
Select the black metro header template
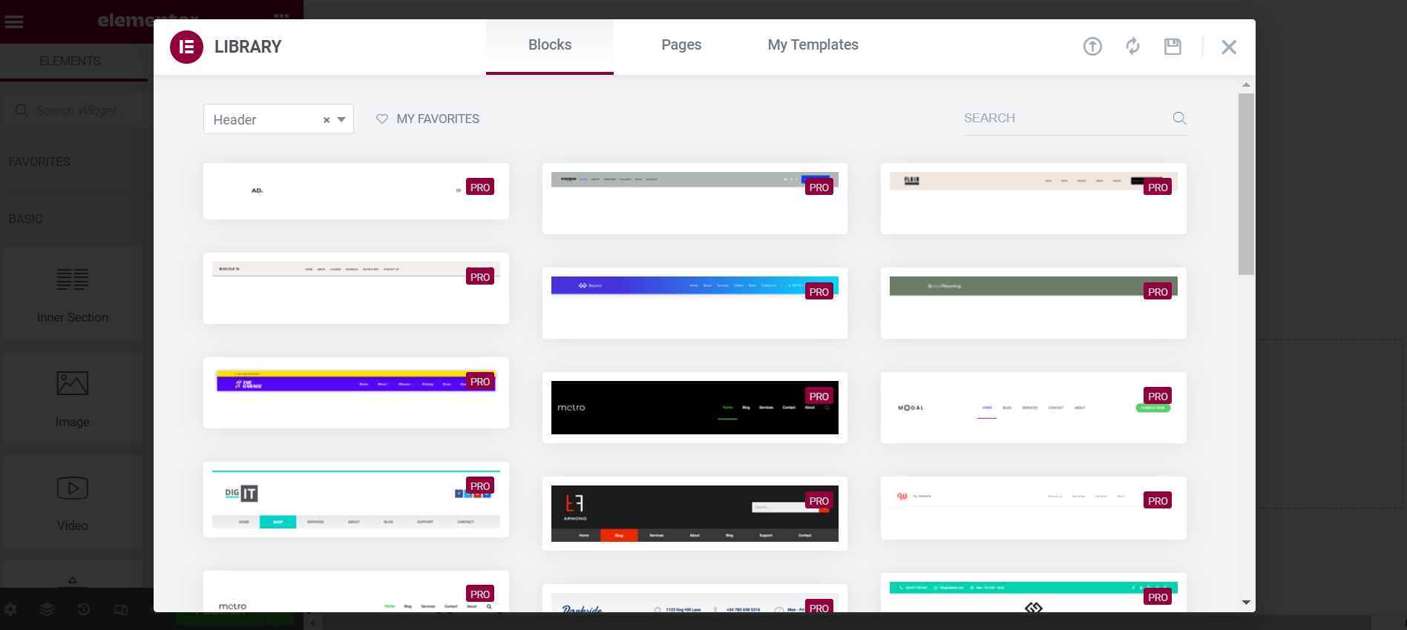pyautogui.click(x=695, y=408)
